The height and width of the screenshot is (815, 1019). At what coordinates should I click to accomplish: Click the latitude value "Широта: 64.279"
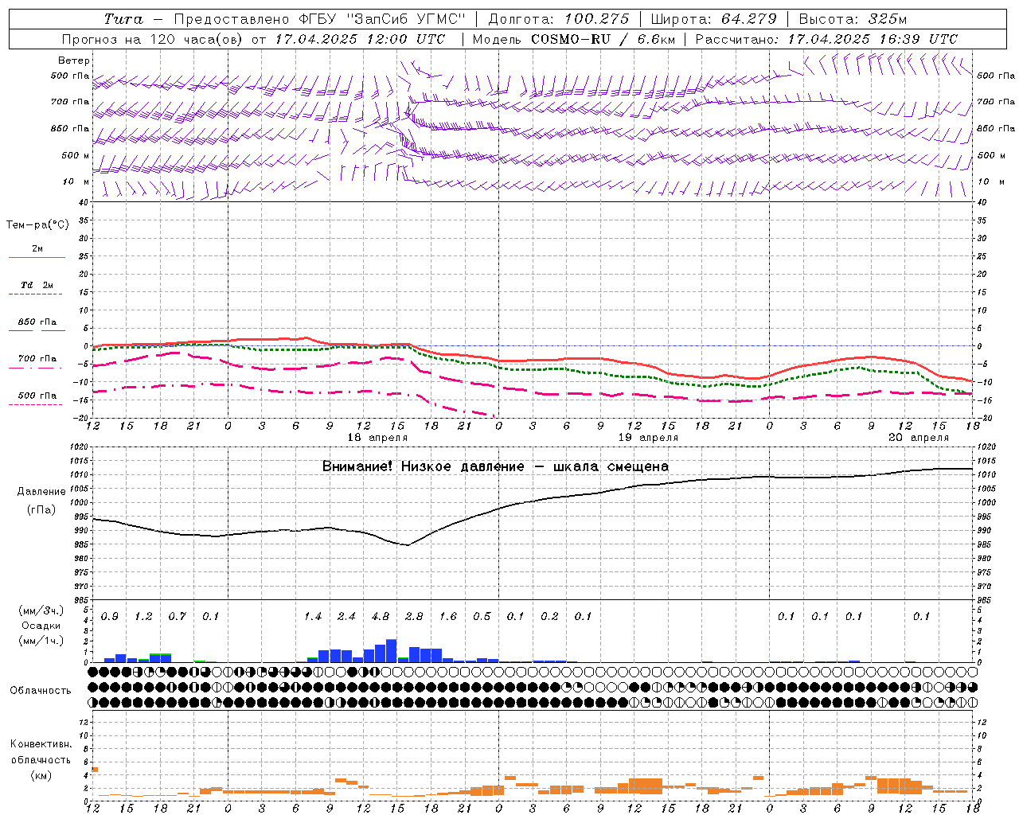coord(713,19)
